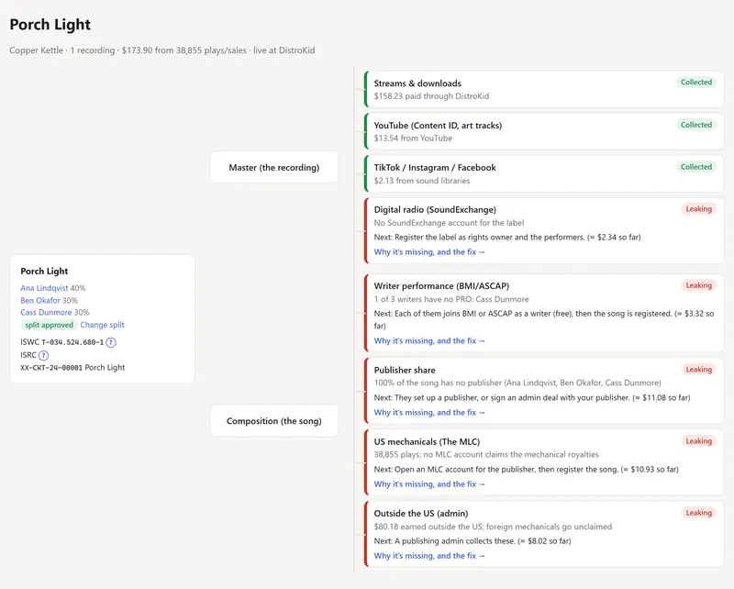
Task: Click '$158.23 paid through DistroKid' text
Action: (431, 96)
